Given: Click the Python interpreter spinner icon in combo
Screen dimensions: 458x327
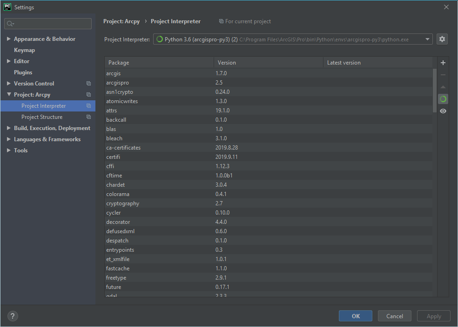Looking at the screenshot, I should click(x=160, y=39).
